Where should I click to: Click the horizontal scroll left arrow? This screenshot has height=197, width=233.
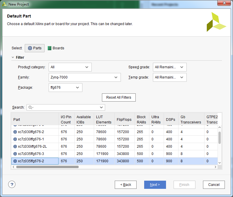pos(13,167)
